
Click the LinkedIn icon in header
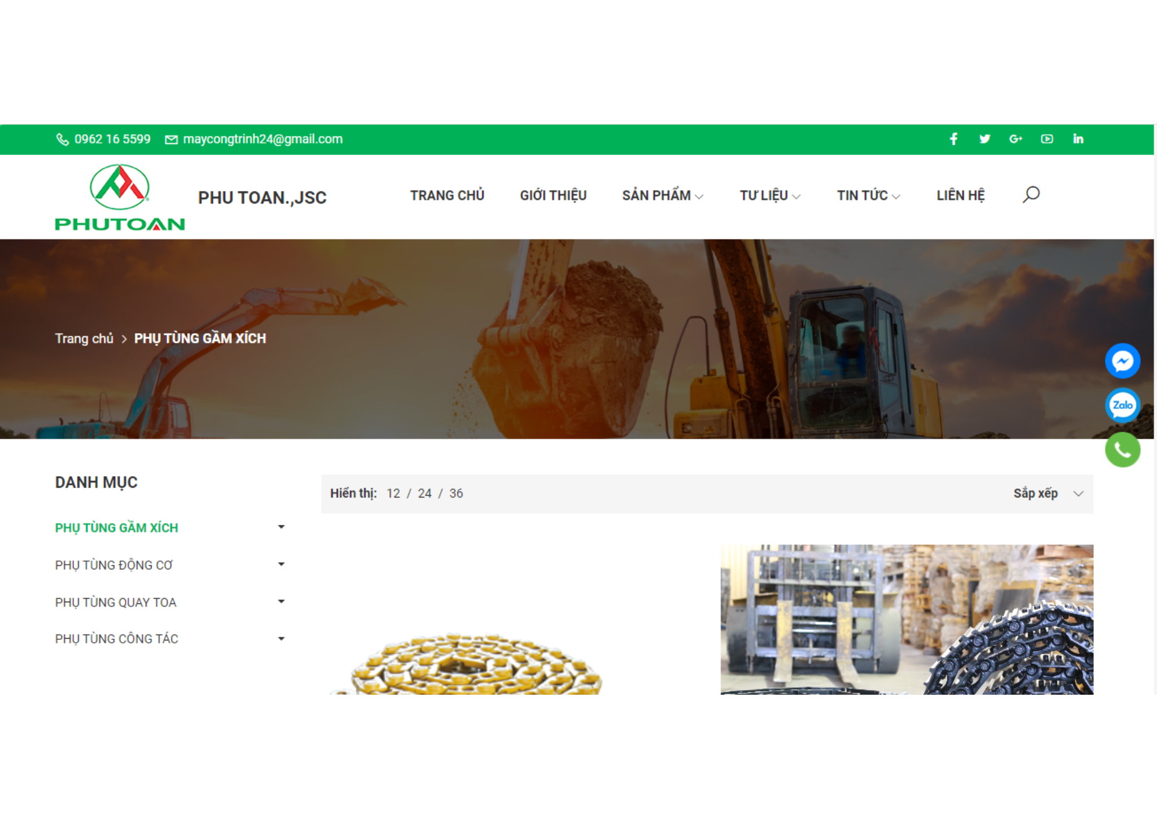click(1078, 139)
